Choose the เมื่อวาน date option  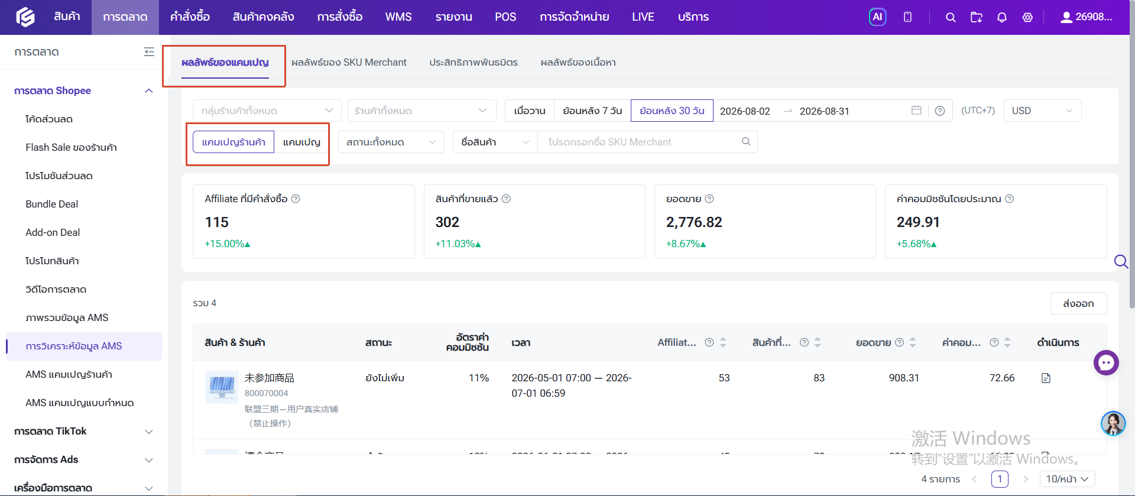530,111
